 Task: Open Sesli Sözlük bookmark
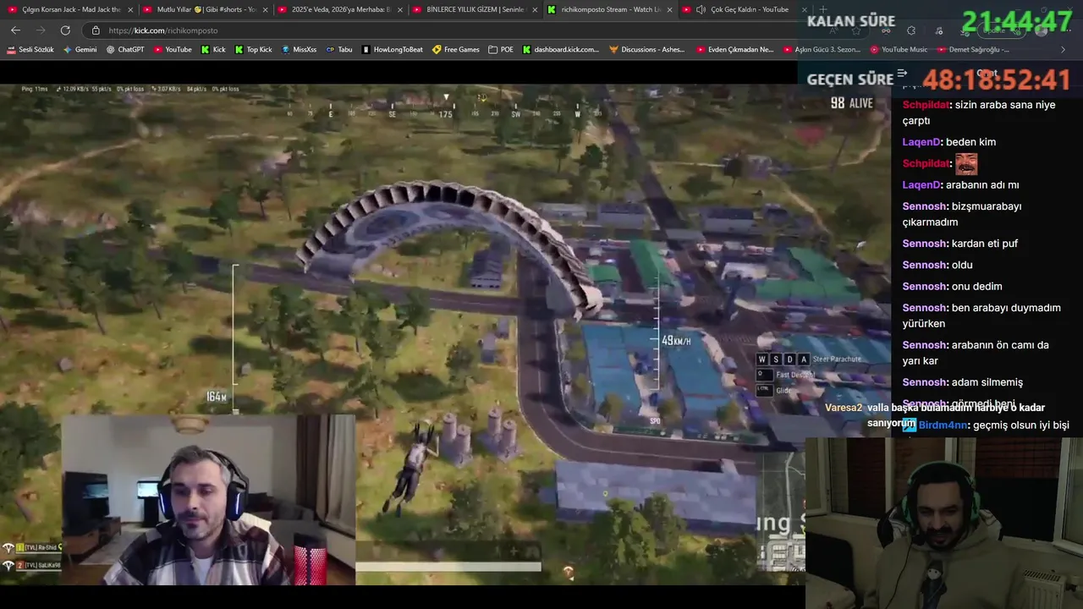(x=30, y=50)
